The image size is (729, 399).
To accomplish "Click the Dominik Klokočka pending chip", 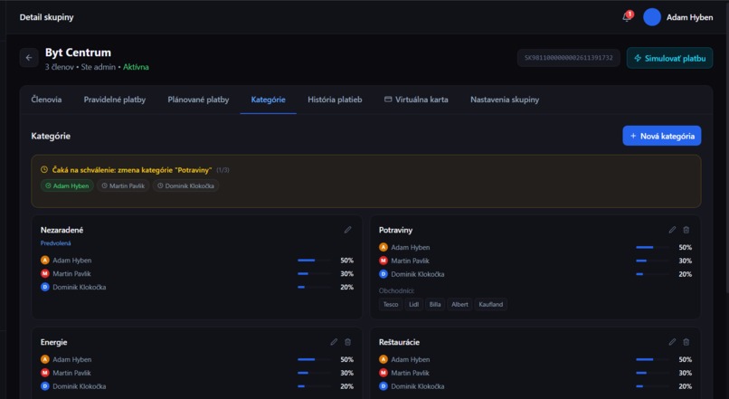I will tap(185, 185).
